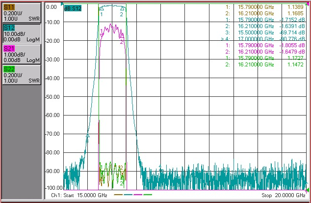
Task: Click the teal trace legend line
Action: click(128, 195)
